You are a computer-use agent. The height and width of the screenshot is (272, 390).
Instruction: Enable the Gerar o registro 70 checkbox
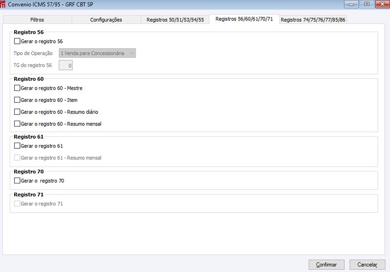[x=17, y=181]
